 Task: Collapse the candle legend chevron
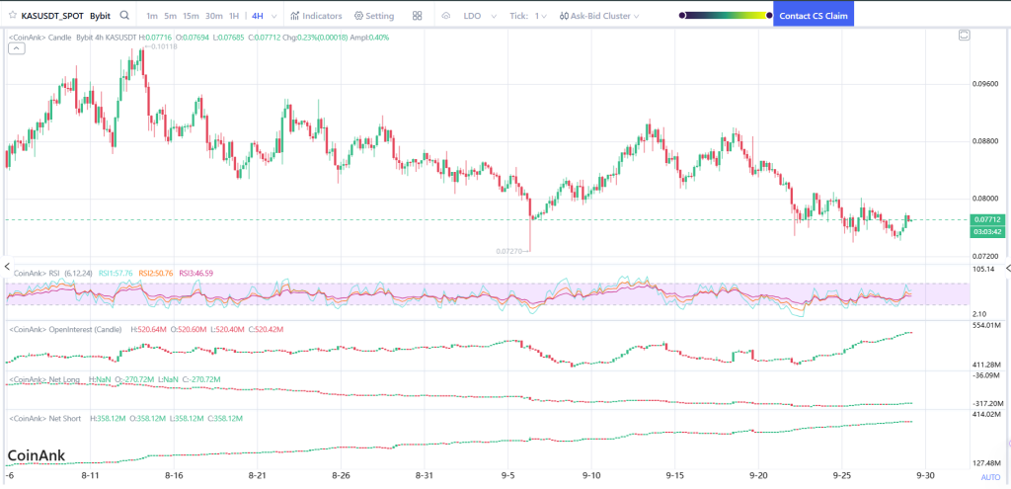click(x=15, y=48)
